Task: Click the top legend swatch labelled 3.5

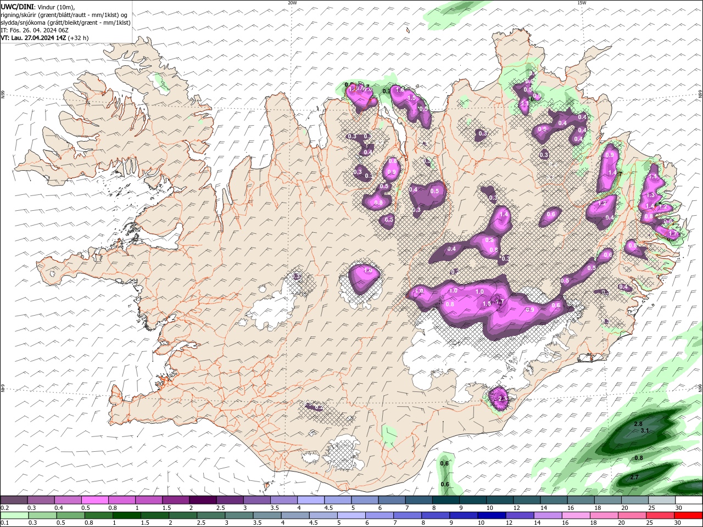Action: pyautogui.click(x=283, y=500)
